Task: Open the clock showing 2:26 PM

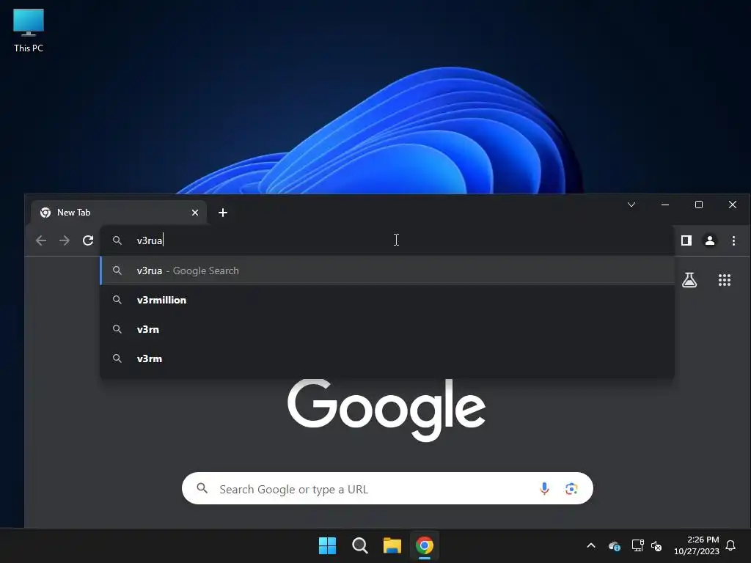Action: coord(697,545)
